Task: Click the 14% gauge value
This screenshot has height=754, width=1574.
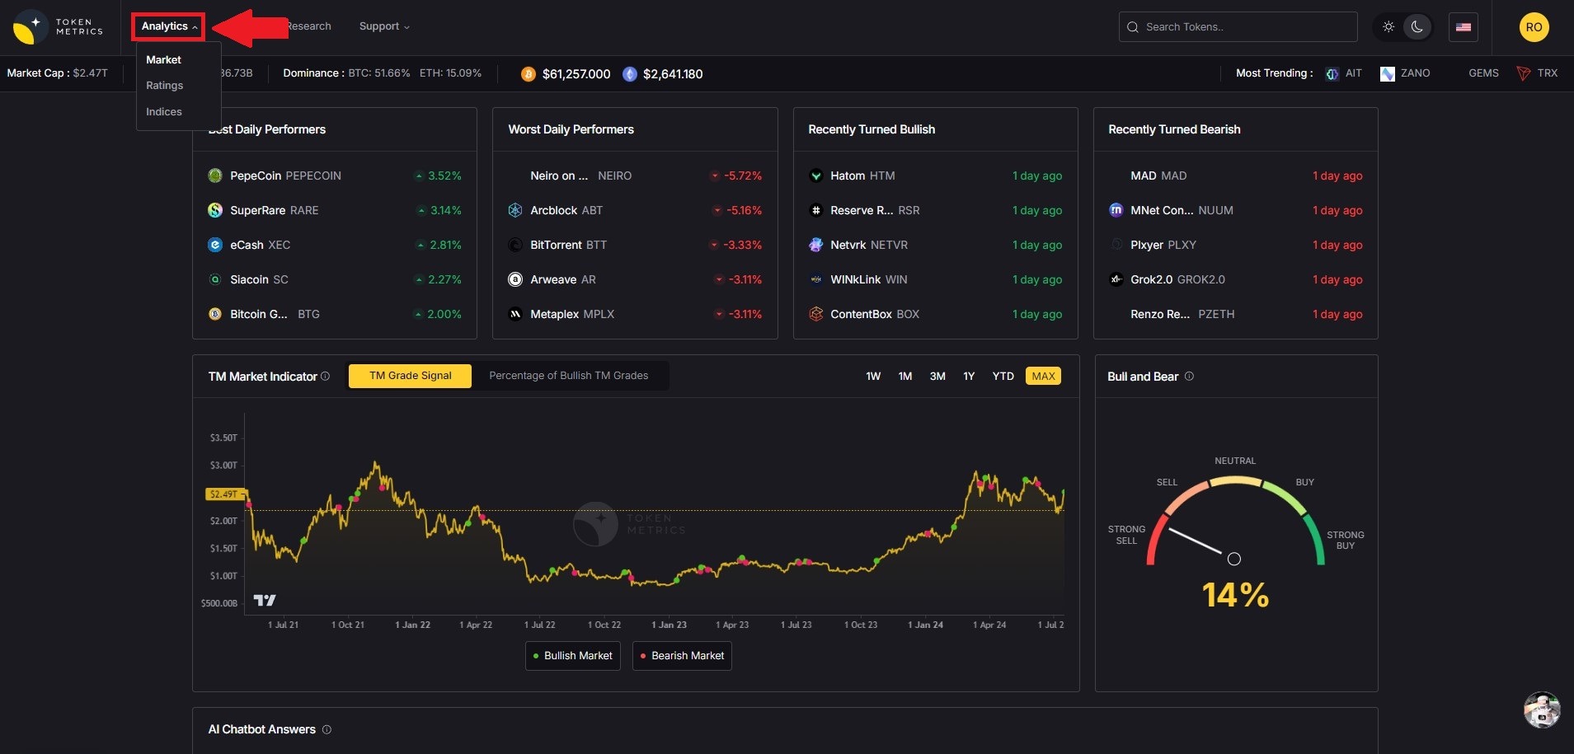Action: (1235, 595)
